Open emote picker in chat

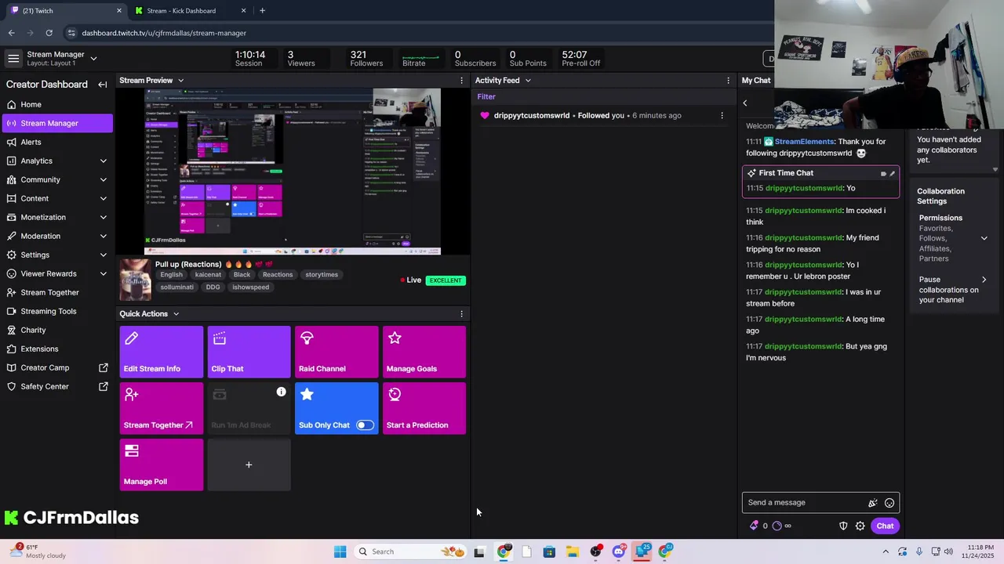[x=889, y=503]
